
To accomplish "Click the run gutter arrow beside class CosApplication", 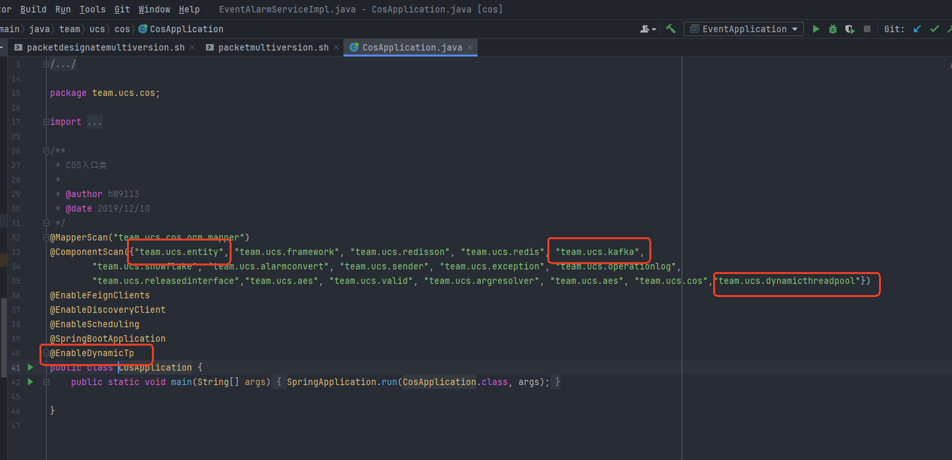I will click(30, 367).
